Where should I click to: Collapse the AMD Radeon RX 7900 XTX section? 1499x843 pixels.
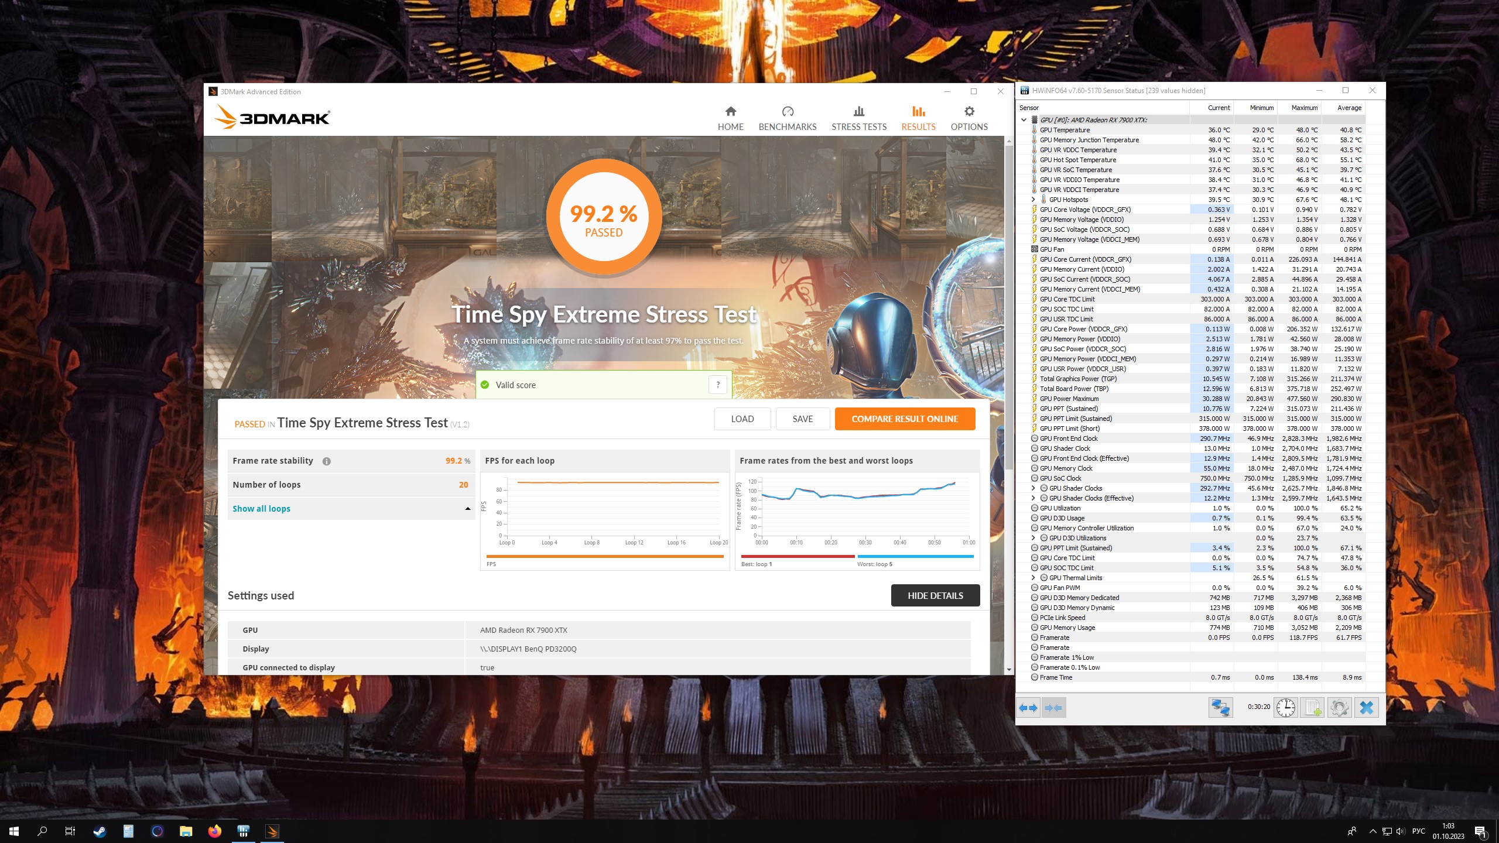coord(1024,120)
